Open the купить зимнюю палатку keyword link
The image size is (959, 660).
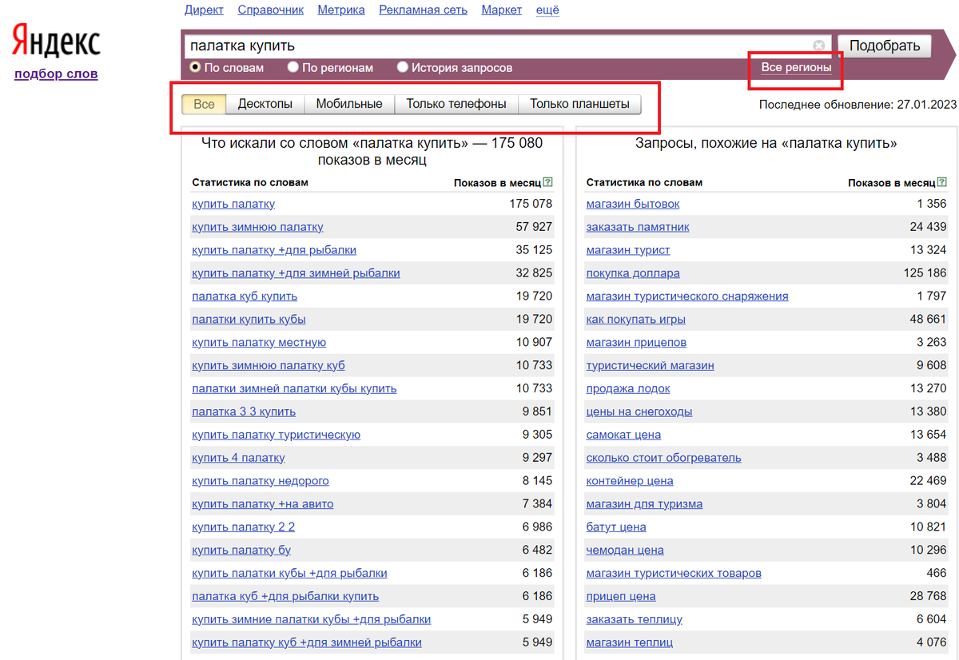point(257,227)
